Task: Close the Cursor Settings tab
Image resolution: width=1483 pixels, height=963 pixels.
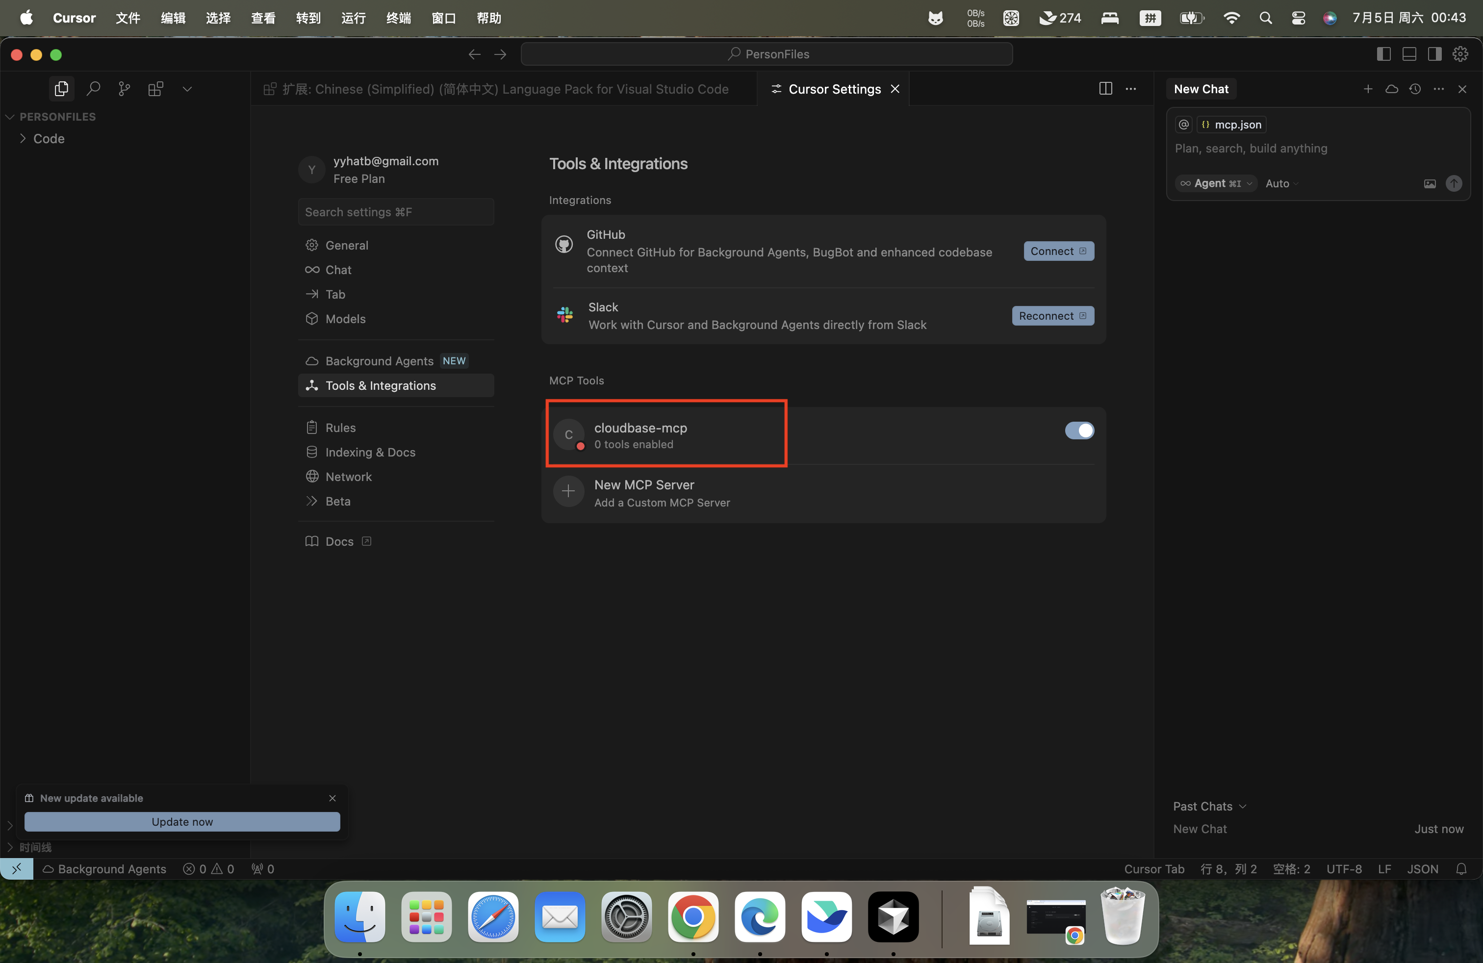Action: pyautogui.click(x=895, y=89)
